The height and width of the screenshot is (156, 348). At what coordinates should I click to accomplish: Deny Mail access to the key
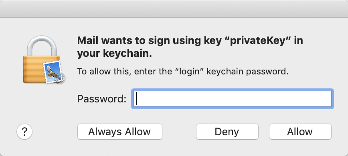click(x=227, y=132)
